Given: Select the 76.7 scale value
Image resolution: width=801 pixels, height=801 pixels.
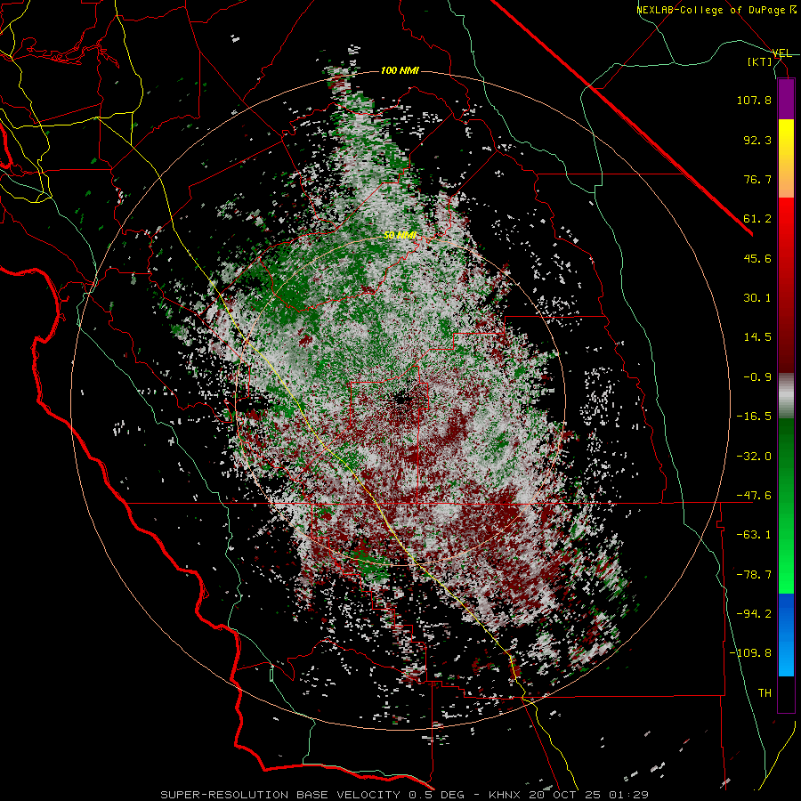Looking at the screenshot, I should pyautogui.click(x=757, y=179).
